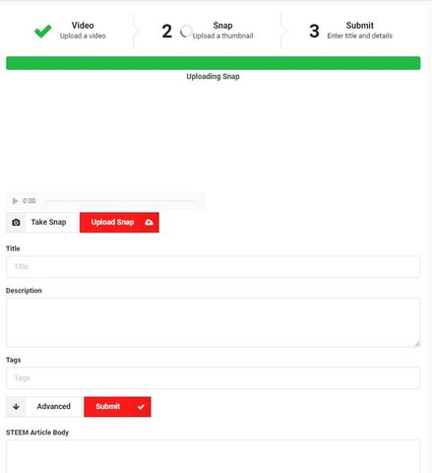Click the Take Snap button
The height and width of the screenshot is (473, 432).
coord(42,223)
